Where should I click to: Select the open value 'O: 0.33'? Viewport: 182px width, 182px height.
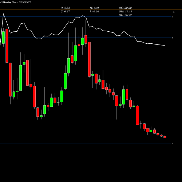[x=65, y=8]
